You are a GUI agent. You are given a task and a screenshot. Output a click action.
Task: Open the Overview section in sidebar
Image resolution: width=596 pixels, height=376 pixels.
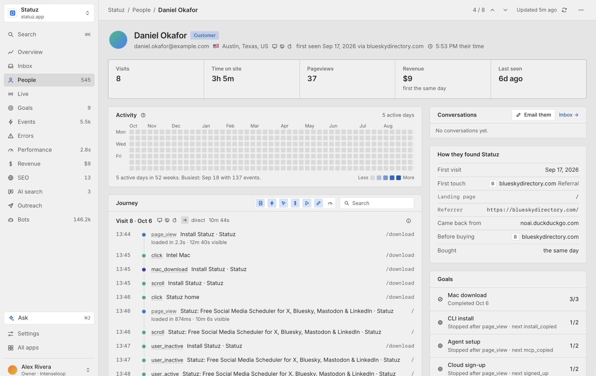click(49, 52)
